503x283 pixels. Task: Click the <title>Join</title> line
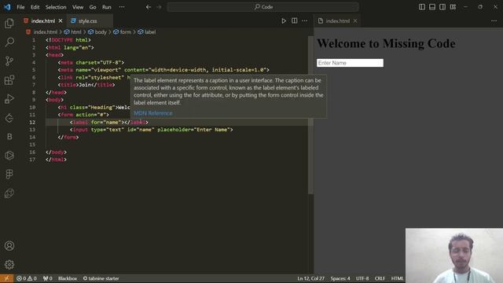86,85
